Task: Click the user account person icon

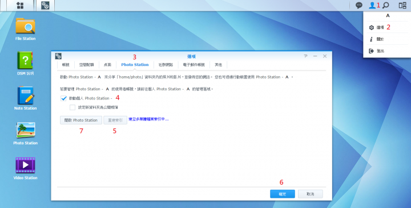Action: pos(372,5)
